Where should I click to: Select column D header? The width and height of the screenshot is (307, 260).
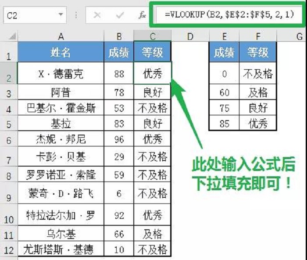pos(190,36)
